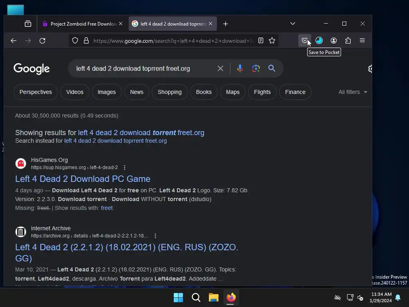Click the HisGames.Org site favicon
This screenshot has width=409, height=307.
click(21, 163)
